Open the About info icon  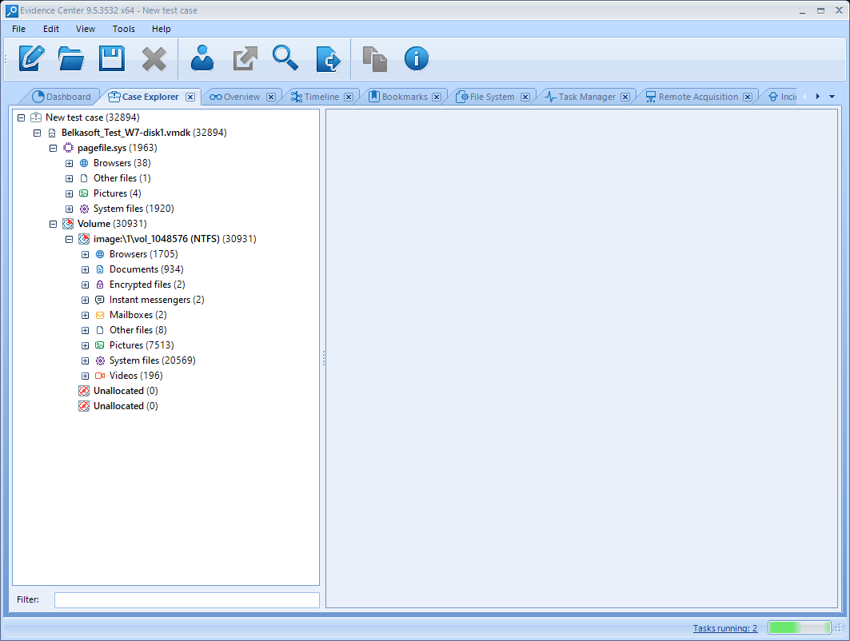tap(417, 58)
